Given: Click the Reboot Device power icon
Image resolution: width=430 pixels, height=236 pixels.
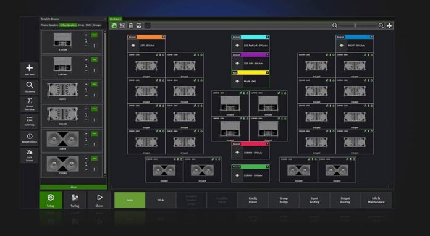Looking at the screenshot, I should (30, 137).
